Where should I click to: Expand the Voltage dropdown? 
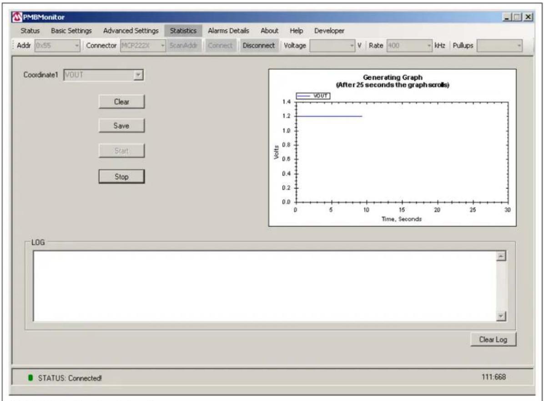352,46
